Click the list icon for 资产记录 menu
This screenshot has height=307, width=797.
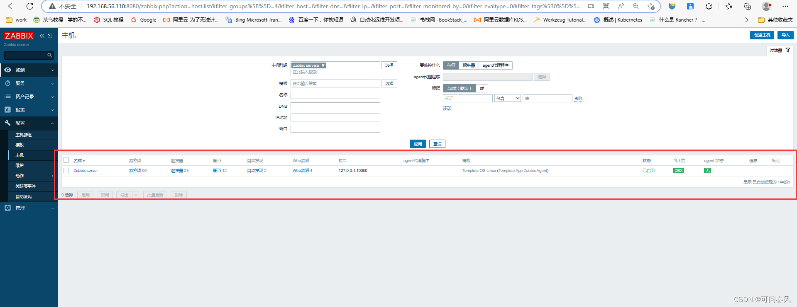[x=7, y=97]
